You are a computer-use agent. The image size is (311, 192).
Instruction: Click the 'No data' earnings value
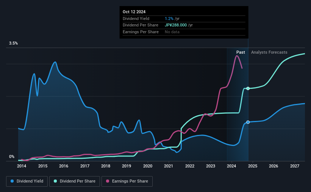click(x=172, y=32)
